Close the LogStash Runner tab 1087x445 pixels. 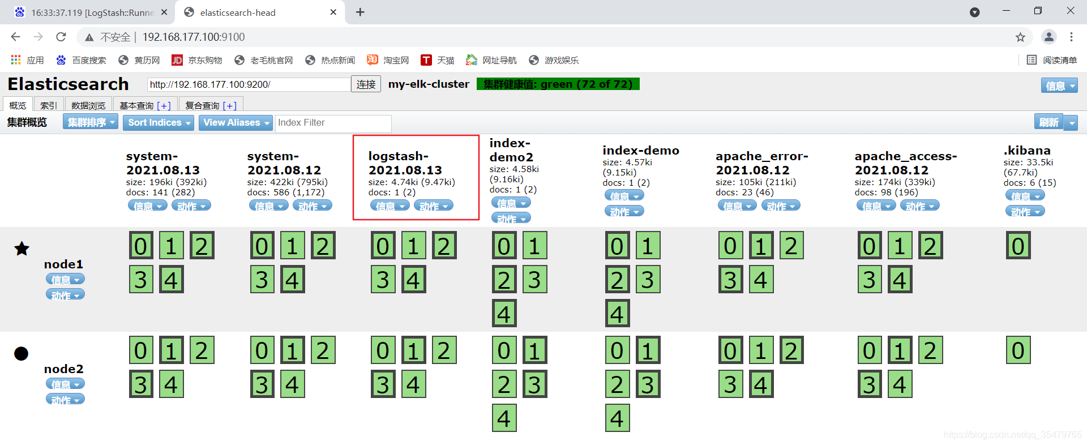164,12
